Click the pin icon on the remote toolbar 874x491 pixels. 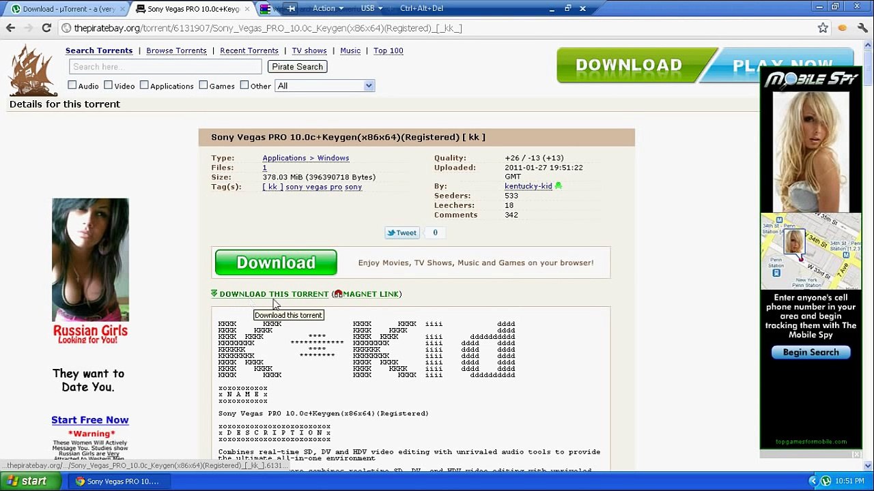pyautogui.click(x=292, y=9)
